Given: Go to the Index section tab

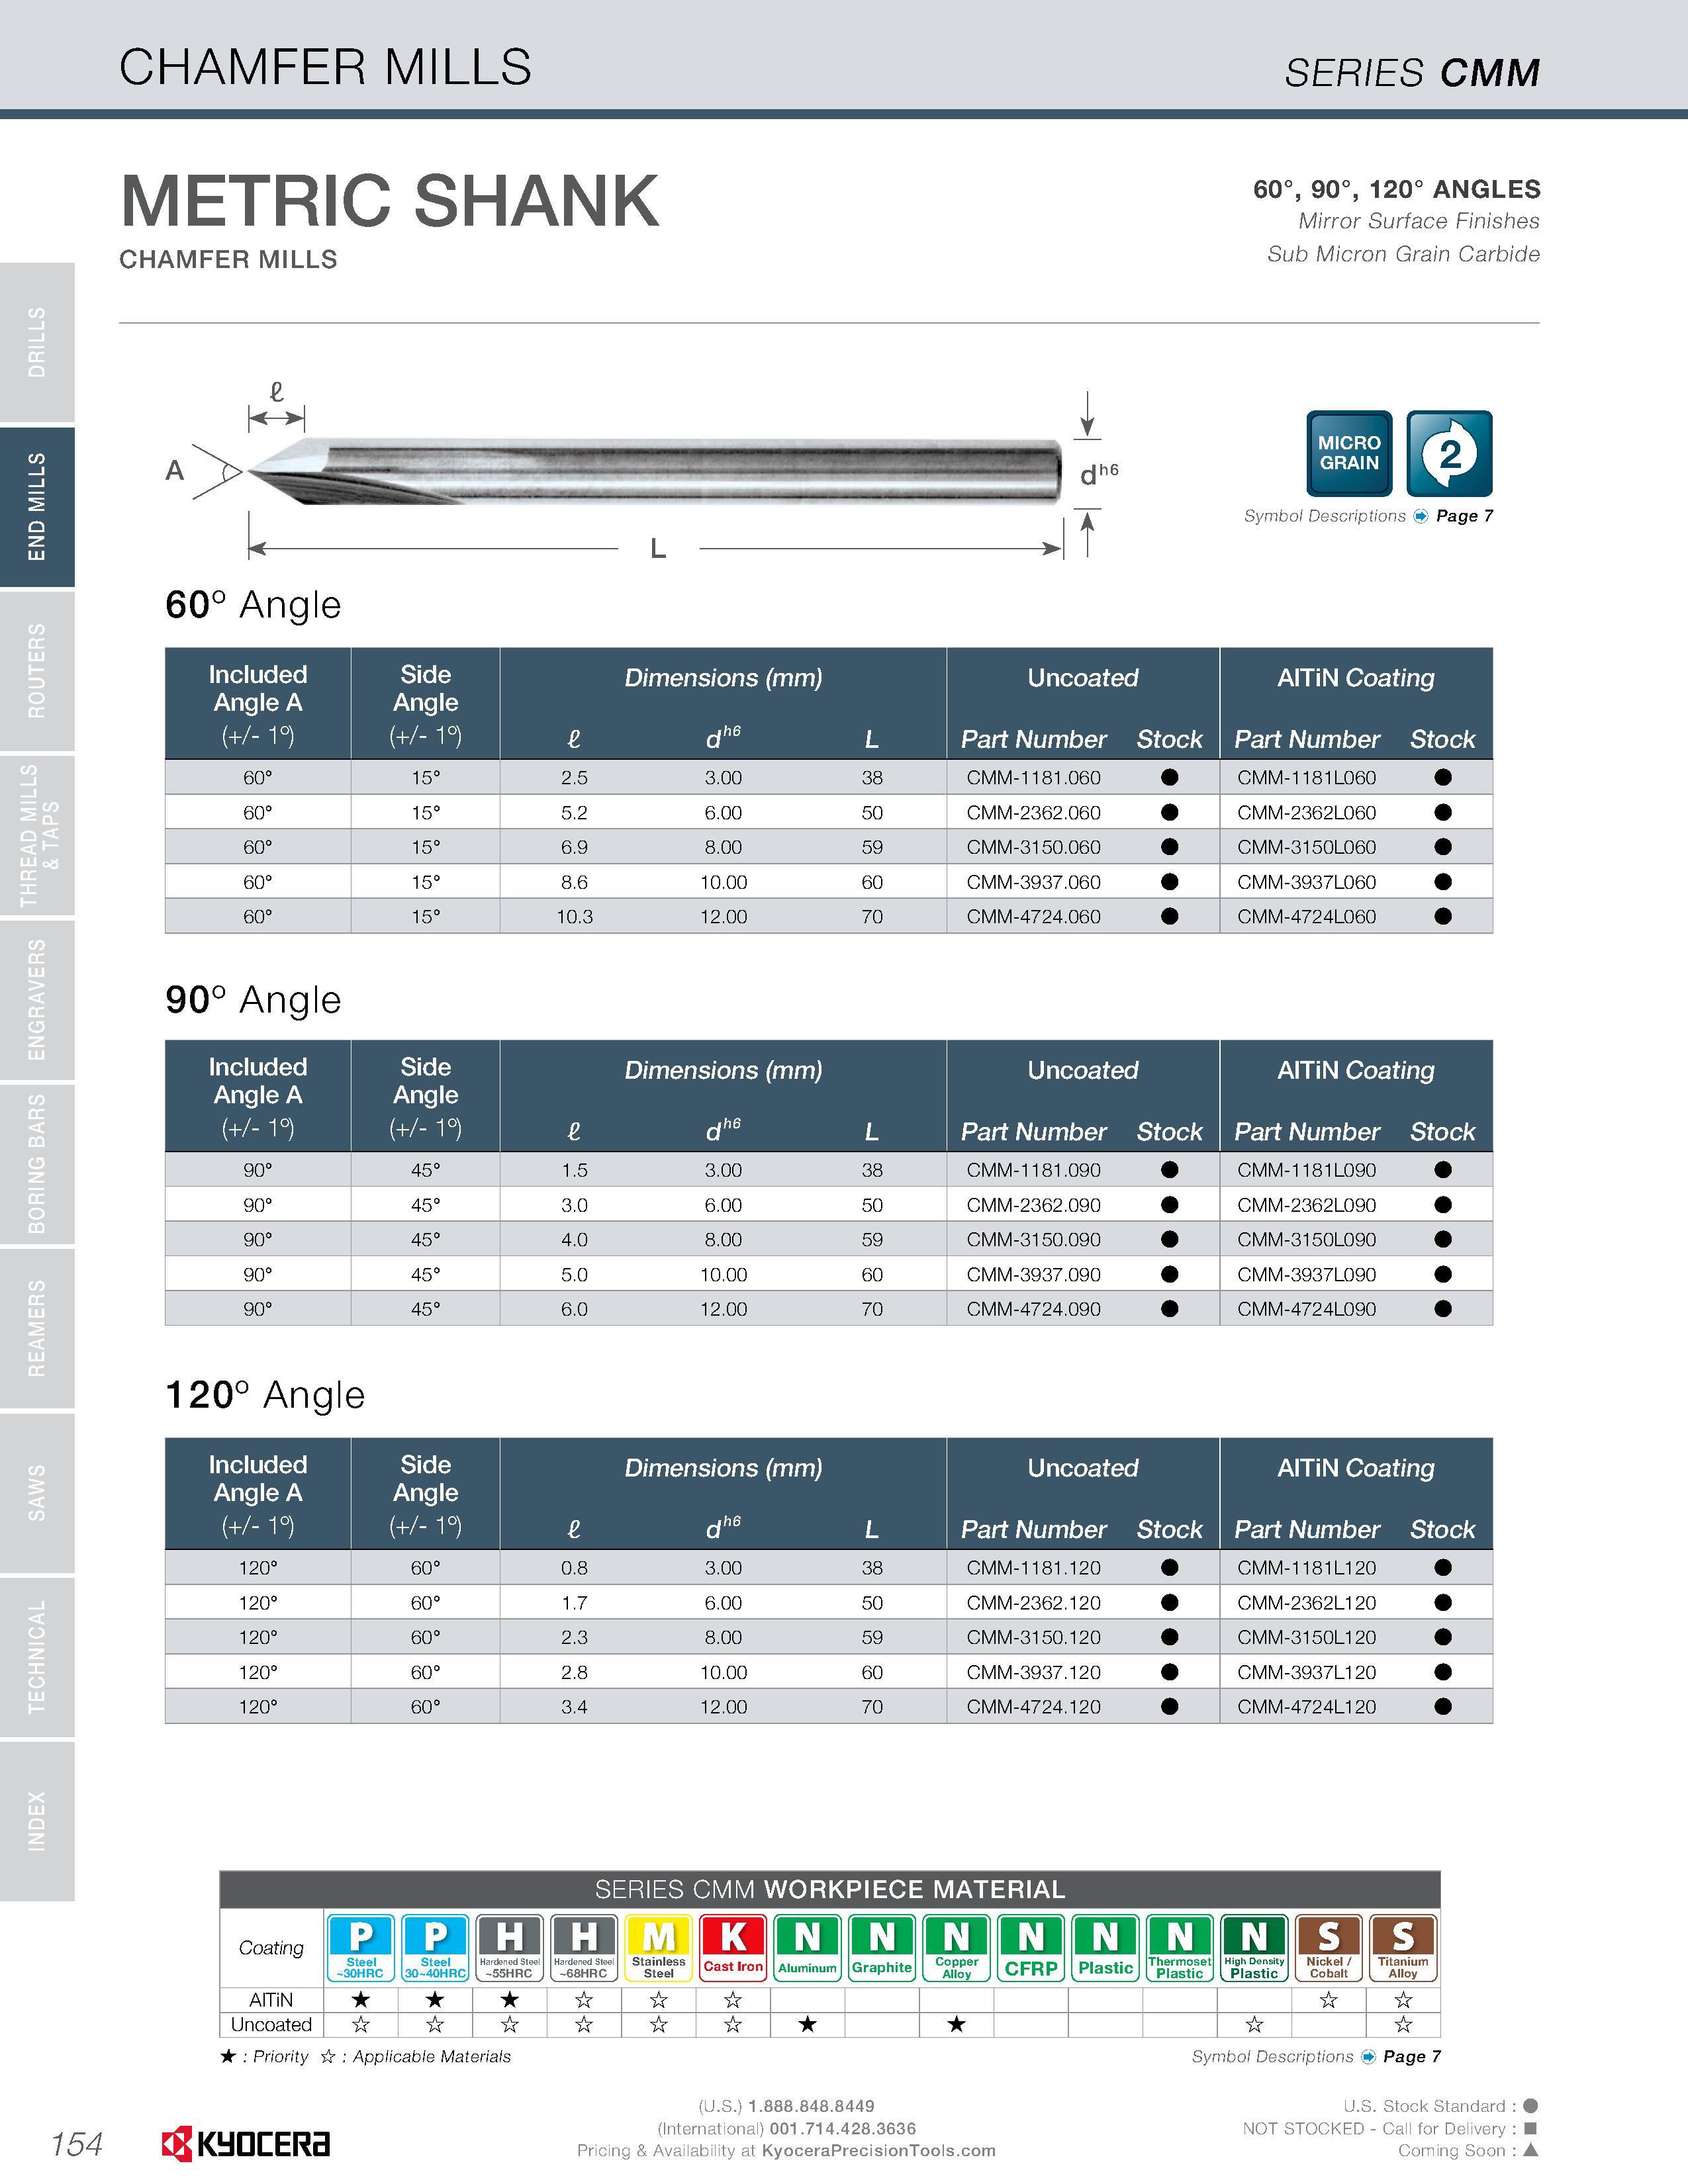Looking at the screenshot, I should [37, 1821].
